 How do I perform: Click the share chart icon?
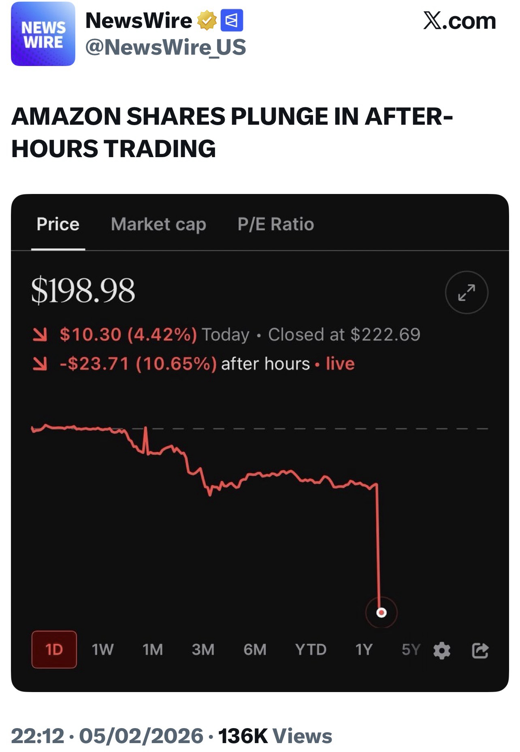(480, 650)
